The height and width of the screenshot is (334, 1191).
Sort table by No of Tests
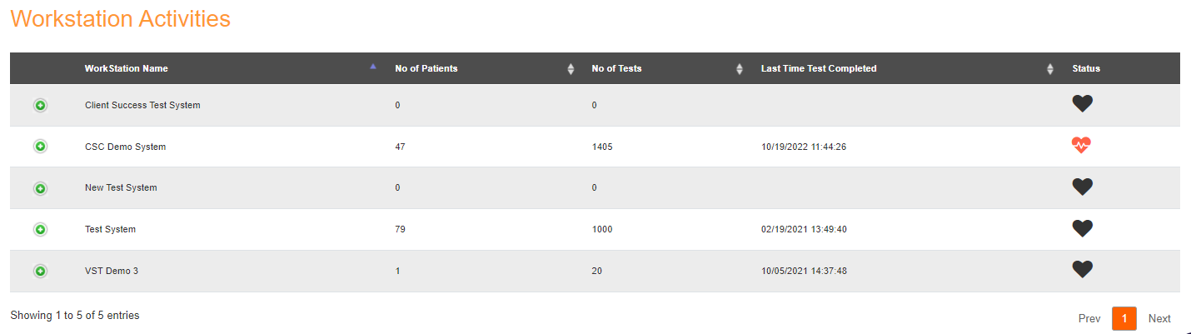(x=740, y=69)
